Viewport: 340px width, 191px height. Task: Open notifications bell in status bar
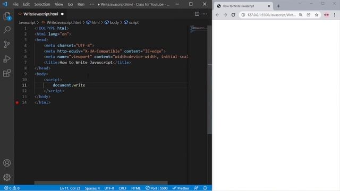[x=205, y=188]
